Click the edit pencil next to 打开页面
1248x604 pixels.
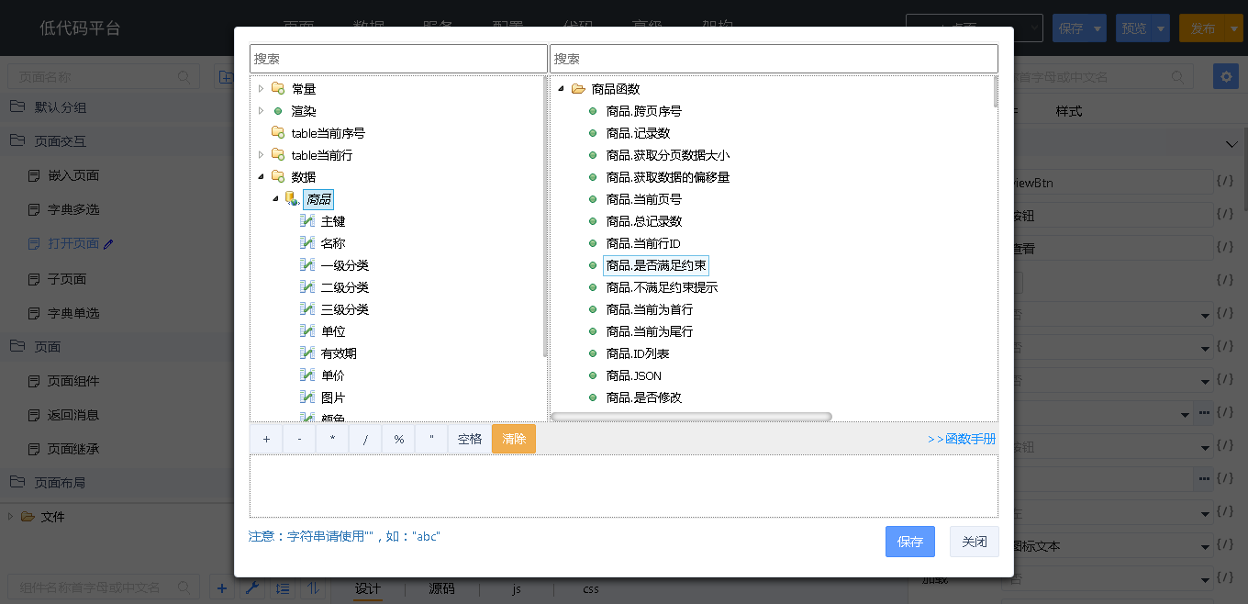(109, 244)
